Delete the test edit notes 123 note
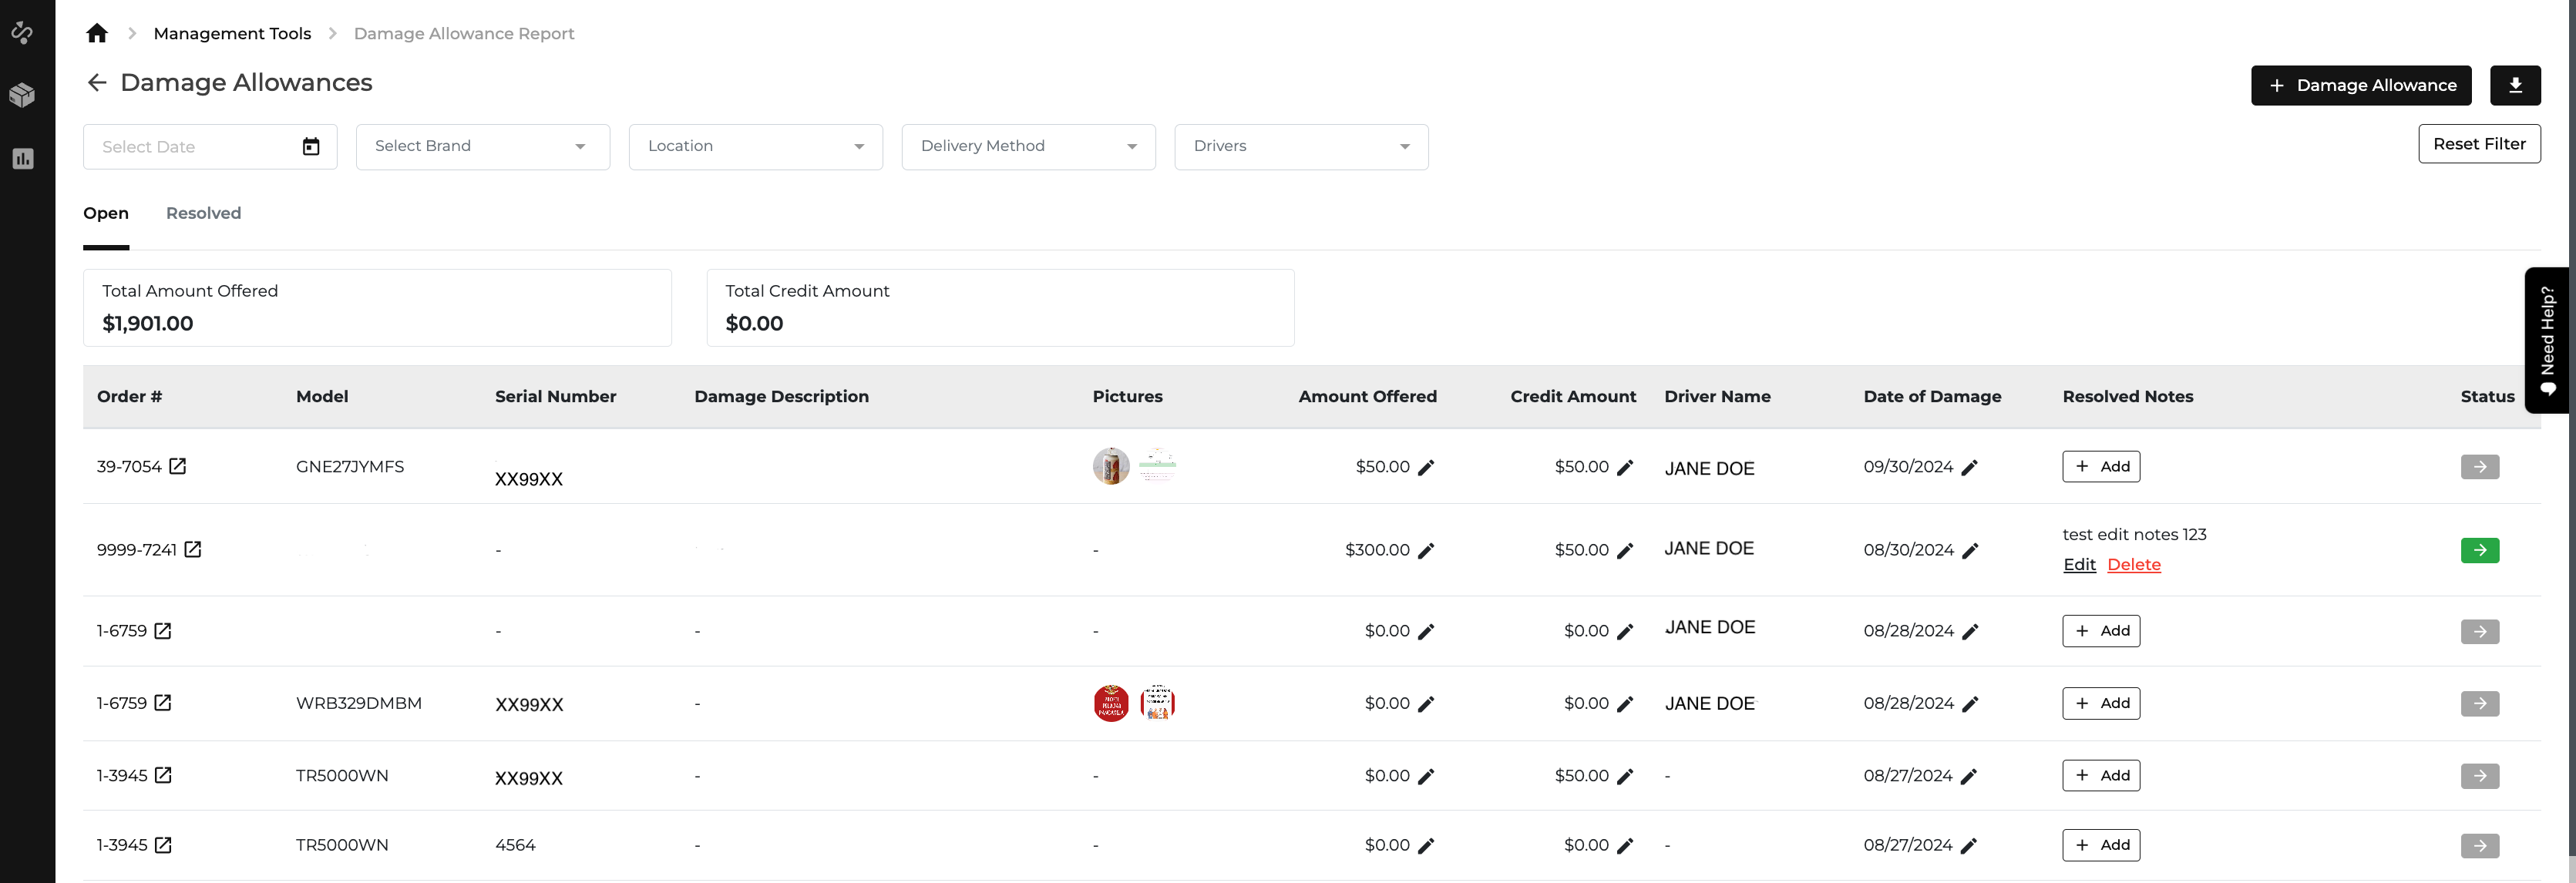 (x=2133, y=565)
